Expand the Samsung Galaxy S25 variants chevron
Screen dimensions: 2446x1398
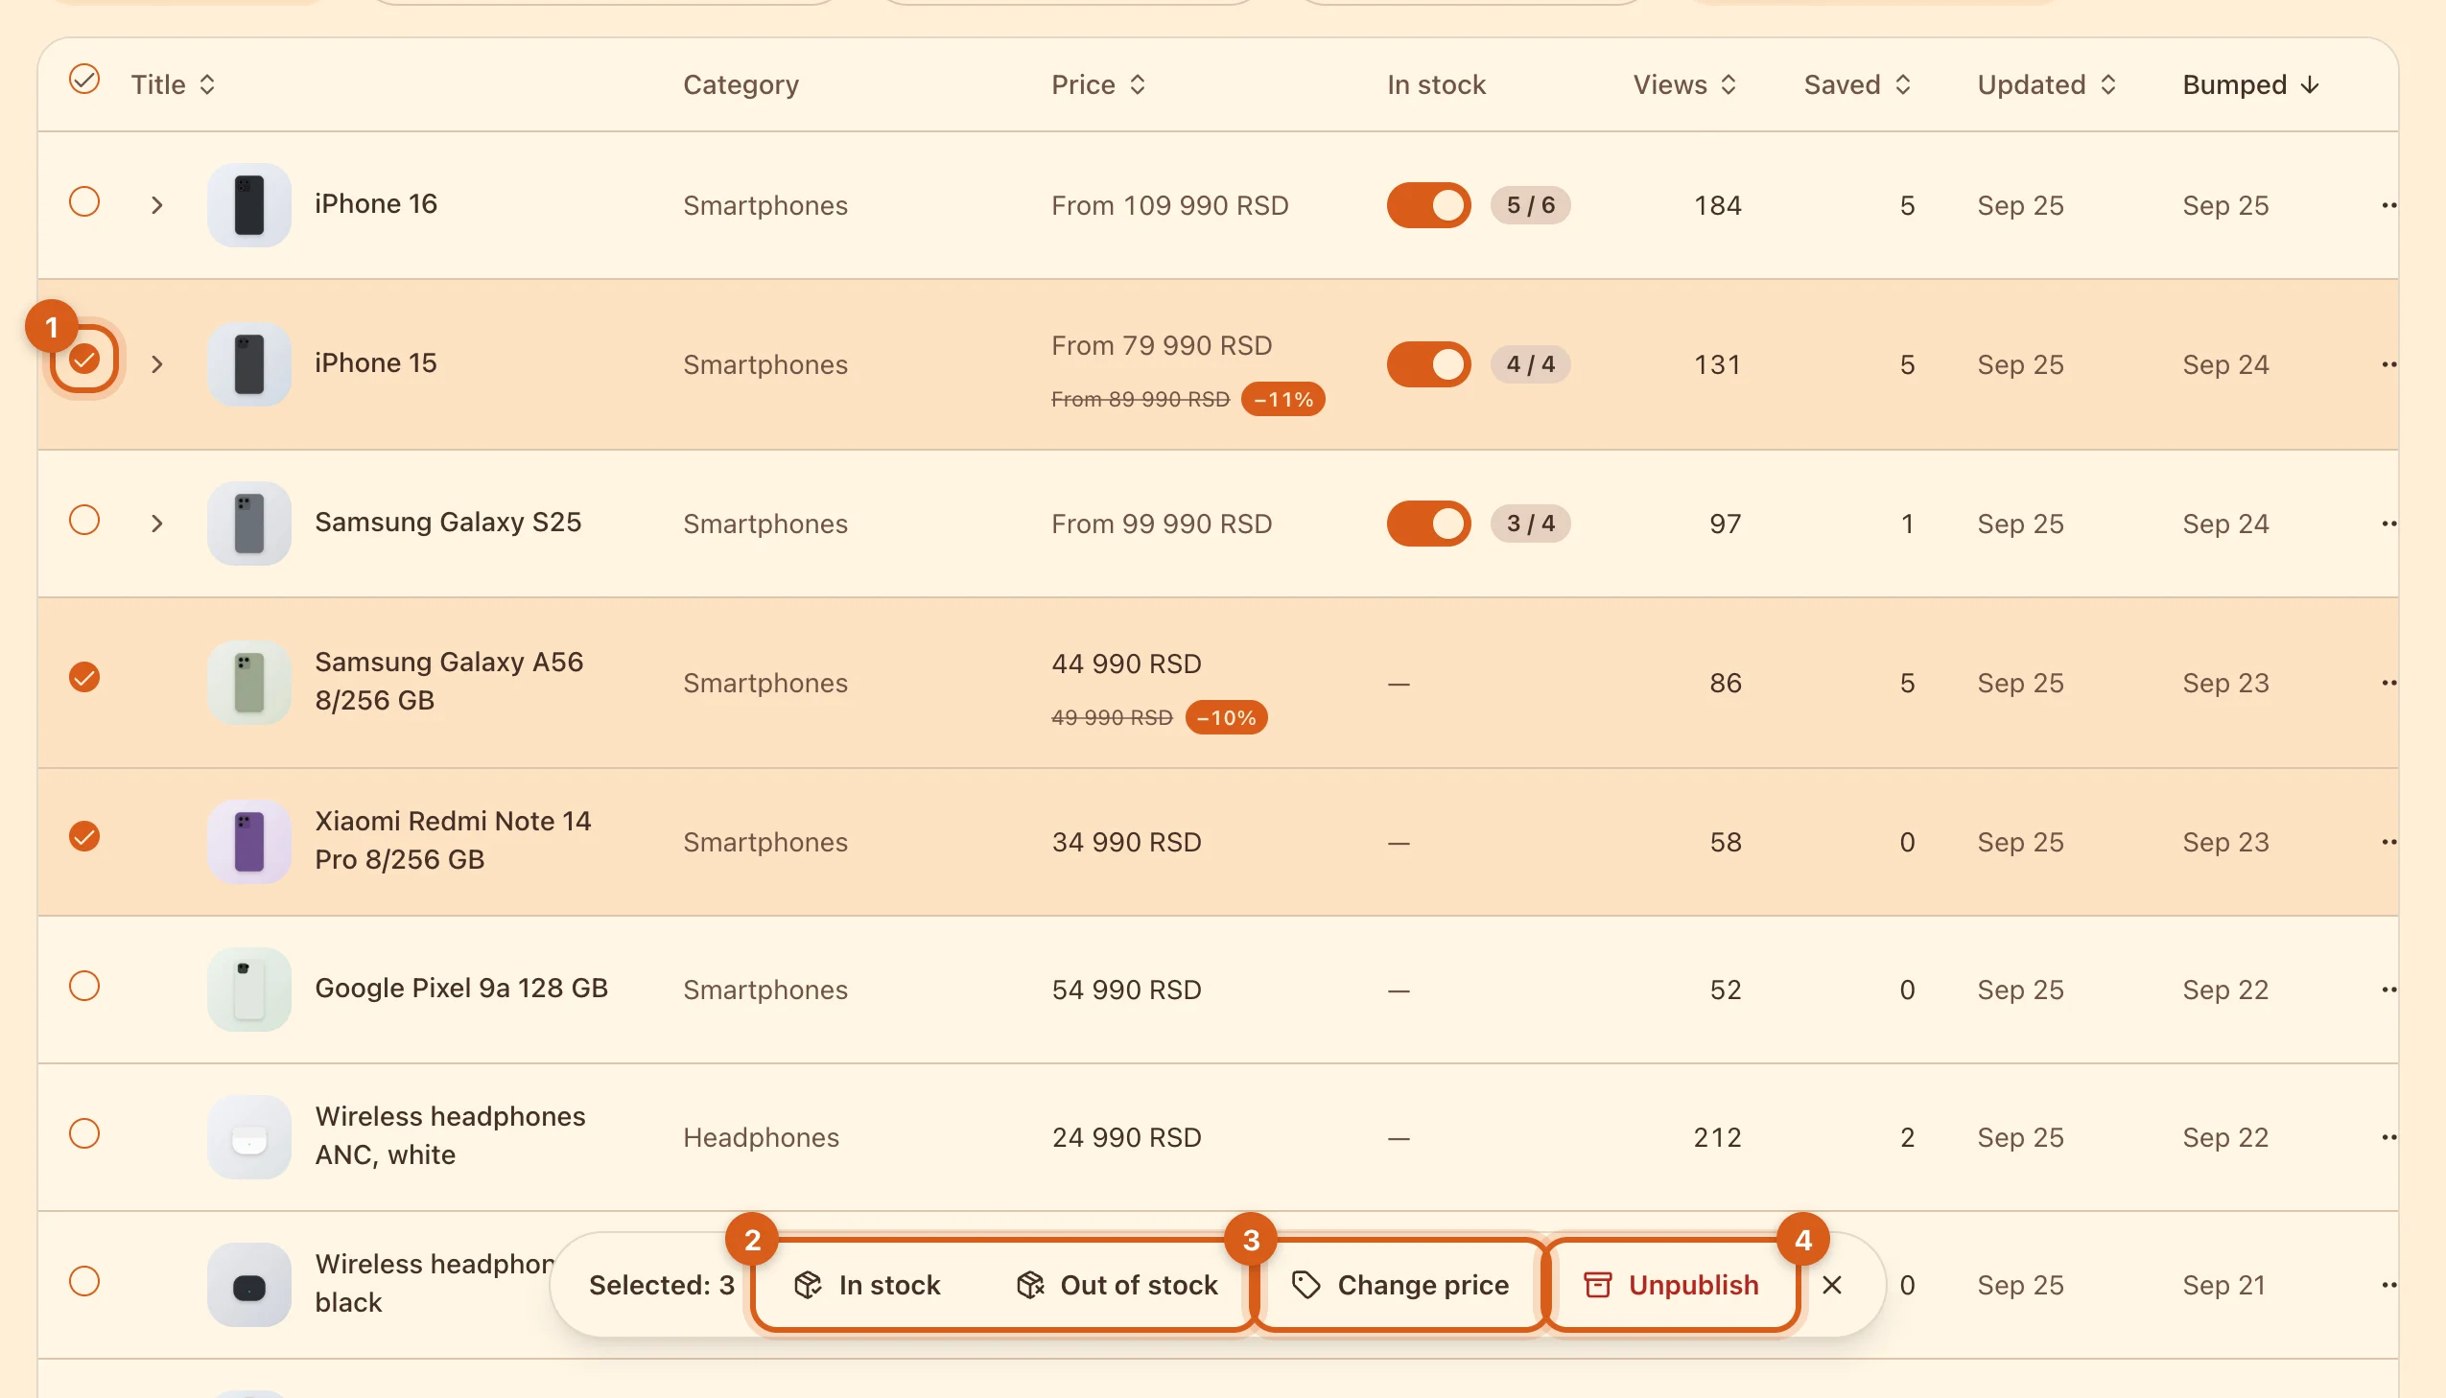click(x=157, y=524)
